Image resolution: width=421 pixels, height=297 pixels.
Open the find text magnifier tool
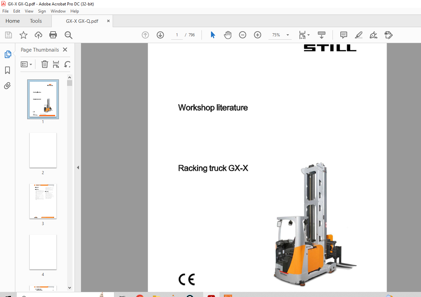(x=68, y=35)
